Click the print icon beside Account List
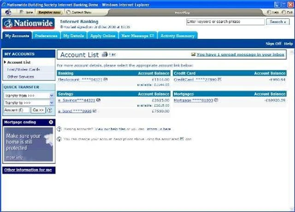The image size is (295, 212). (x=105, y=54)
